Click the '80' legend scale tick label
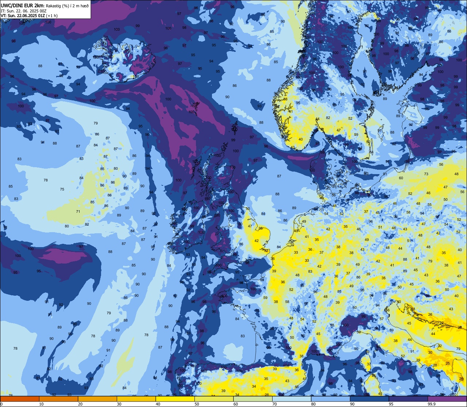 (313, 404)
